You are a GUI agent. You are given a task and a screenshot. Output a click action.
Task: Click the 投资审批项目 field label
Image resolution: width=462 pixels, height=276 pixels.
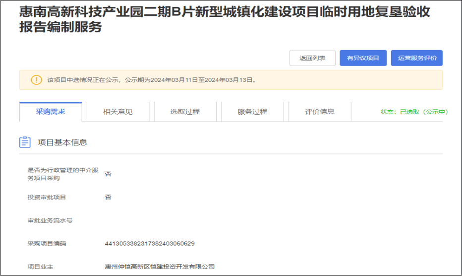(47, 197)
